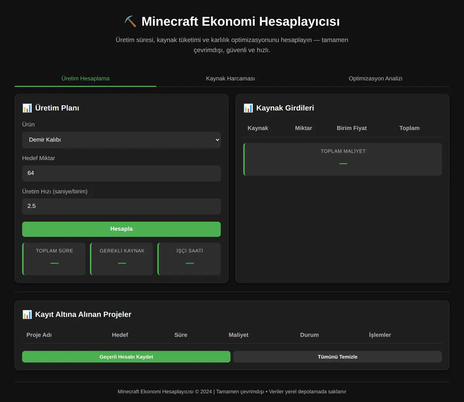Click the Süre column header
The height and width of the screenshot is (402, 464).
tap(181, 335)
